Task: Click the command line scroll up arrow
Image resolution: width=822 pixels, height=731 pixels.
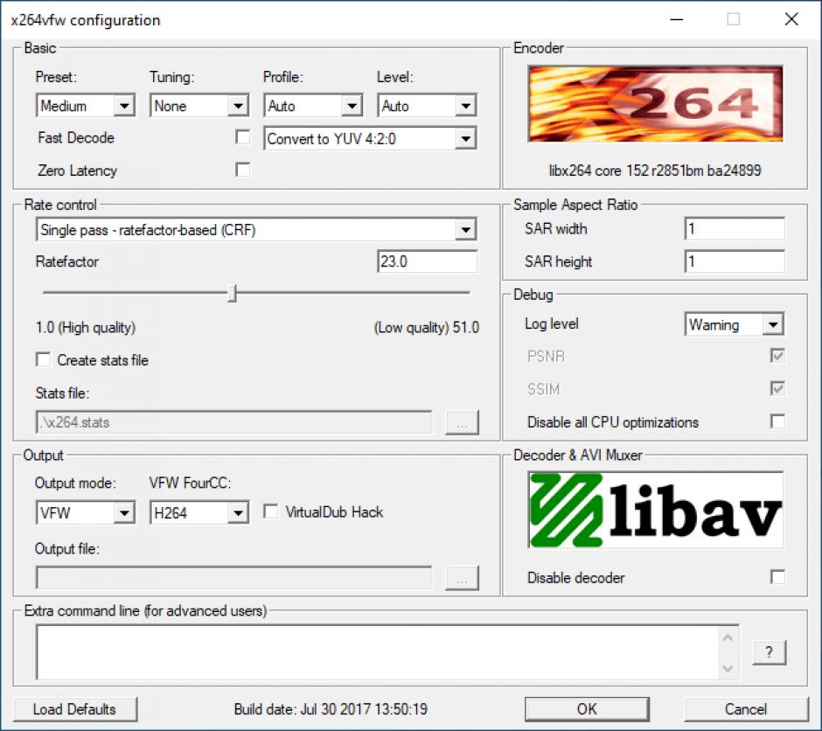Action: (728, 637)
